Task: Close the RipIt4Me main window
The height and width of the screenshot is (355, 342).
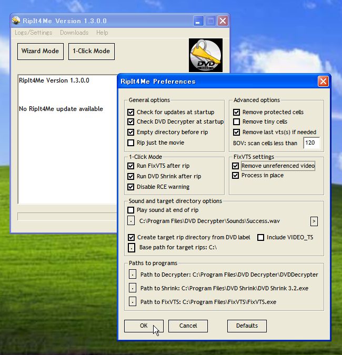Action: (x=223, y=21)
